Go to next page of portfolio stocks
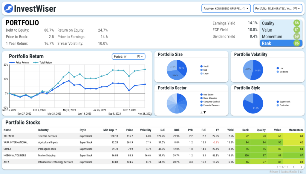Screen dimensions: 306x174 tap(301, 167)
